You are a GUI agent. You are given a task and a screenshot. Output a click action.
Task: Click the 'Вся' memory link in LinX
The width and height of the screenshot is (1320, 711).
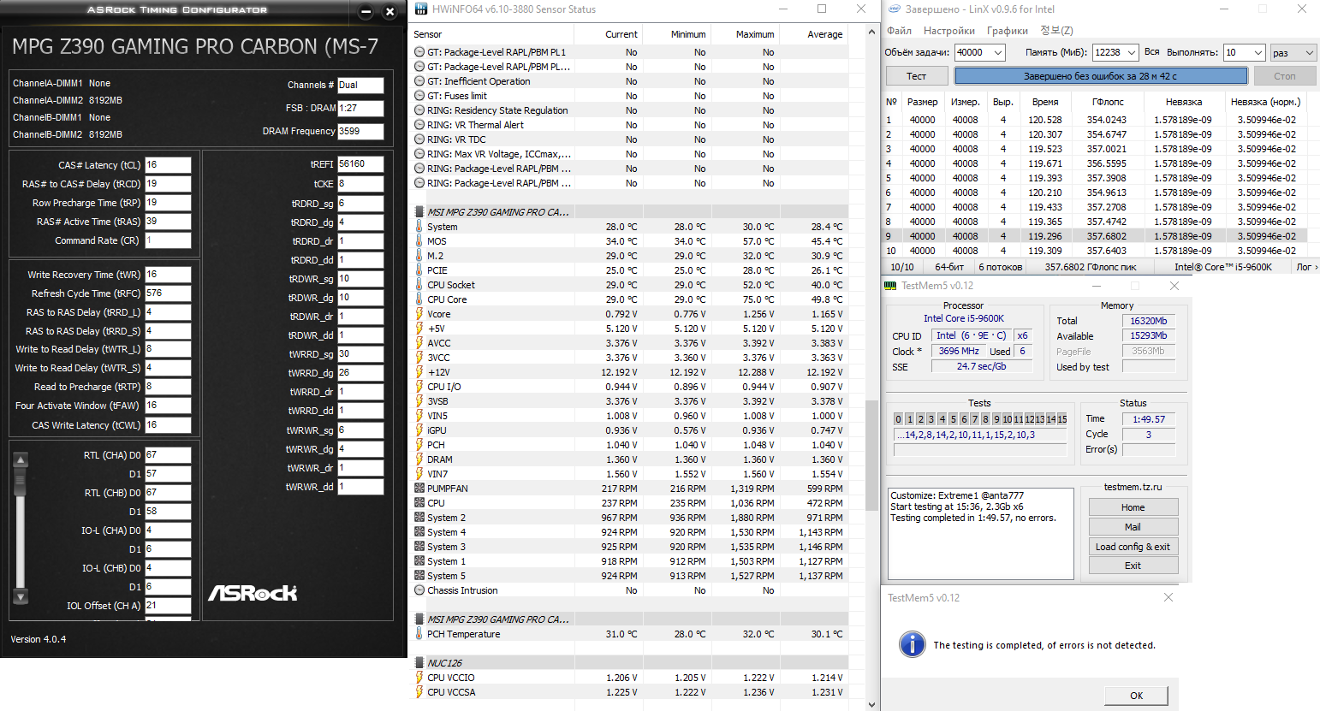tap(1152, 52)
